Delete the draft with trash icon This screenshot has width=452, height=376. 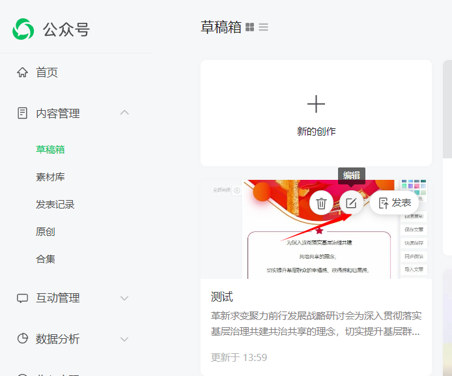click(x=321, y=203)
